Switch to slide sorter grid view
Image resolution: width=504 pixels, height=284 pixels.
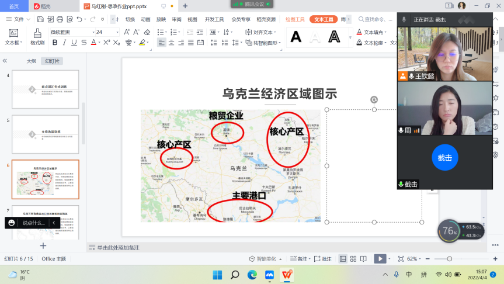coord(352,259)
